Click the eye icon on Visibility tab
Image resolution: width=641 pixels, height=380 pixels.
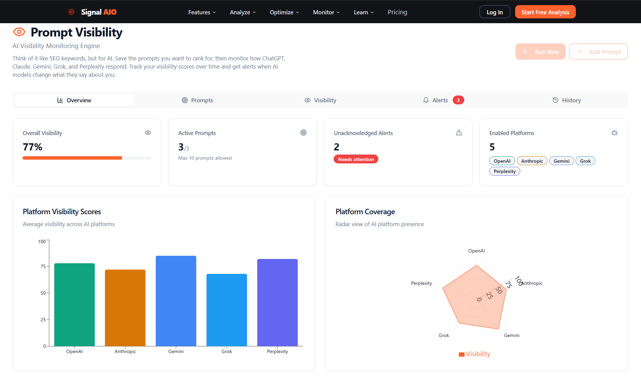[307, 100]
